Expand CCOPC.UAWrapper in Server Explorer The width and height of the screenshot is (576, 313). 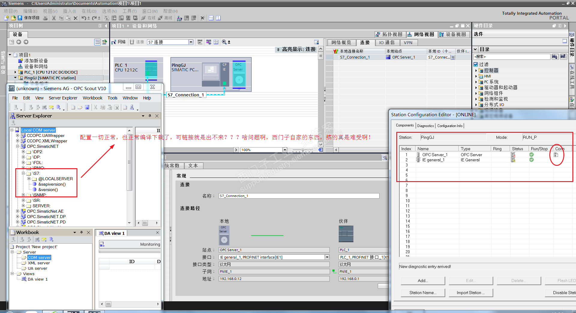tap(18, 135)
